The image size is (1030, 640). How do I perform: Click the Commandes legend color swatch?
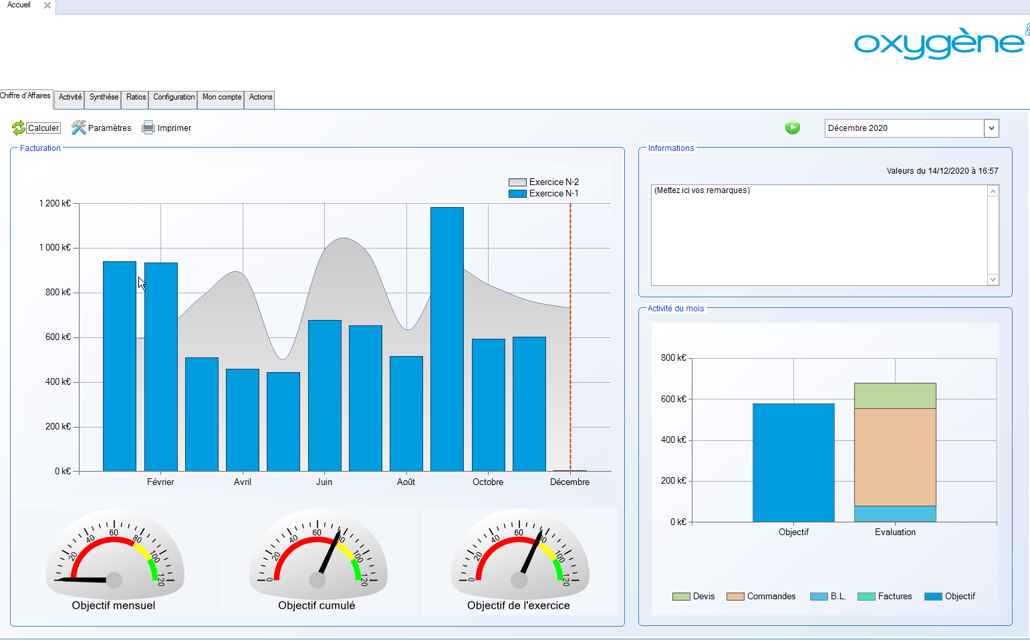coord(735,597)
